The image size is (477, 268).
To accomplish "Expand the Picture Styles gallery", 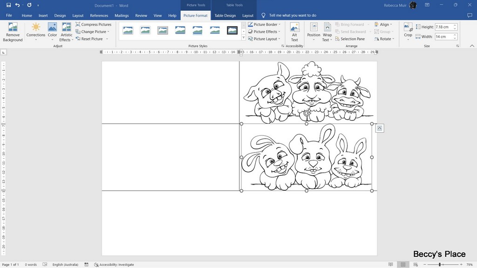I will click(243, 38).
